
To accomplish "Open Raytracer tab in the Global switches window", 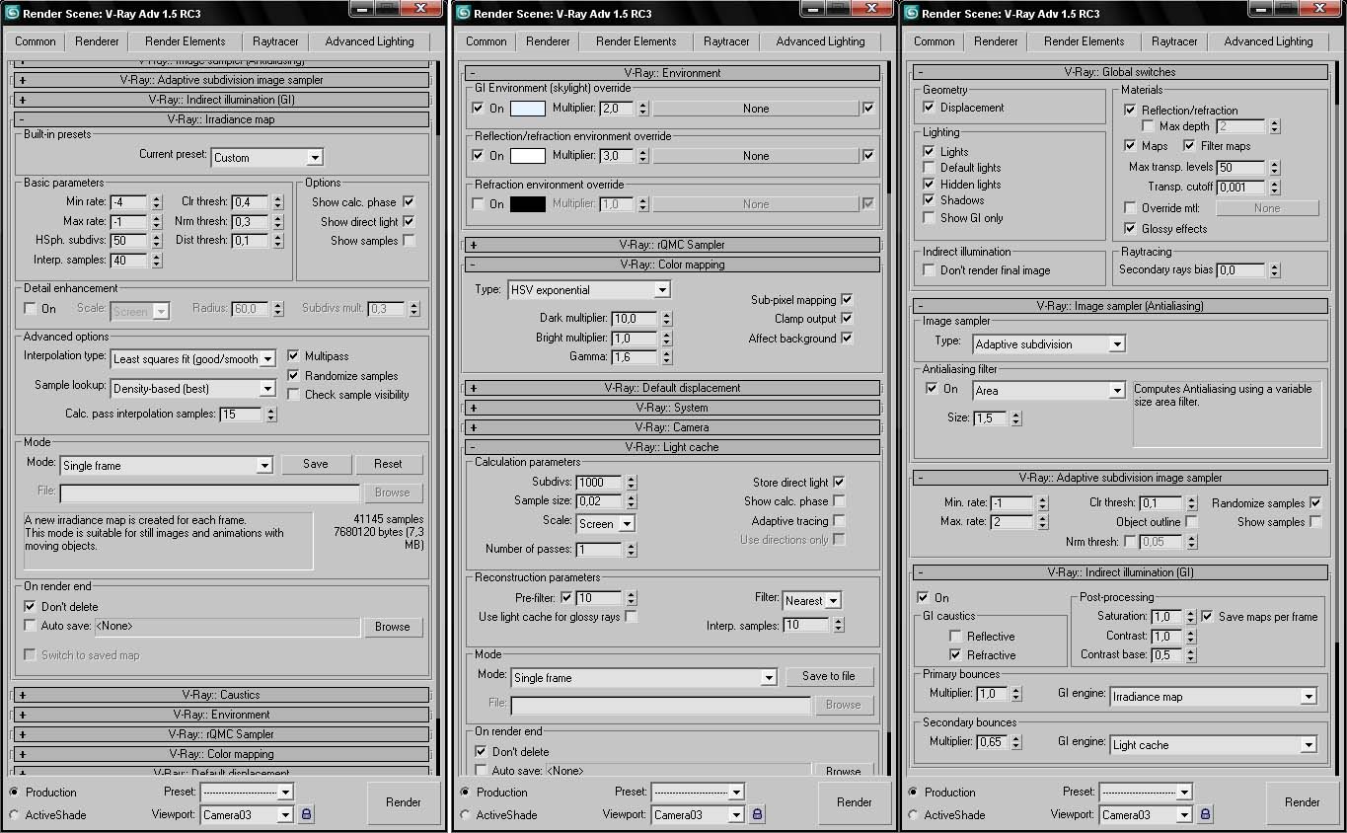I will [x=1175, y=41].
